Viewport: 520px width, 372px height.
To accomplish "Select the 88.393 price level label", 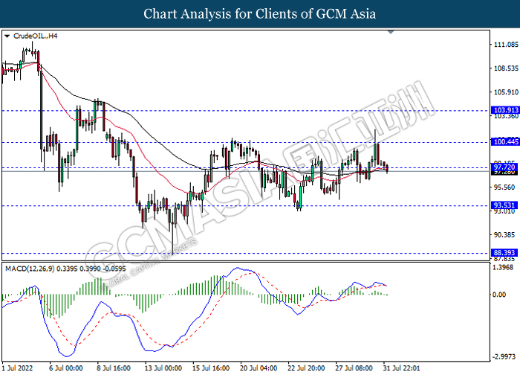I will coord(504,253).
